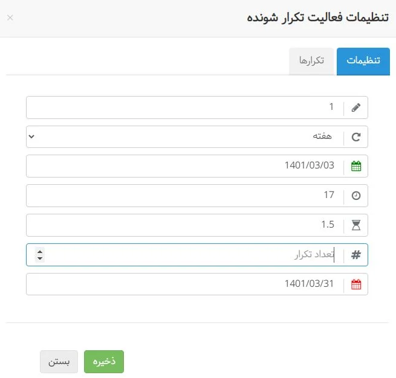The height and width of the screenshot is (378, 396).
Task: Click the red end date calendar icon
Action: 356,284
